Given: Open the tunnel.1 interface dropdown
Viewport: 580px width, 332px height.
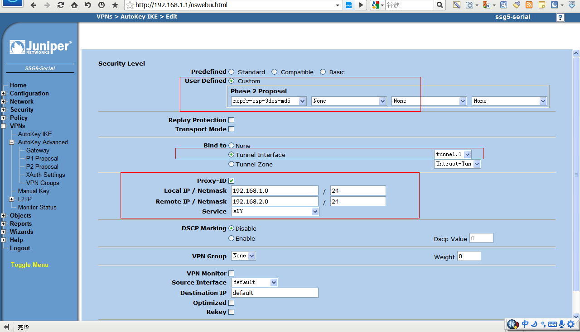Looking at the screenshot, I should [453, 155].
